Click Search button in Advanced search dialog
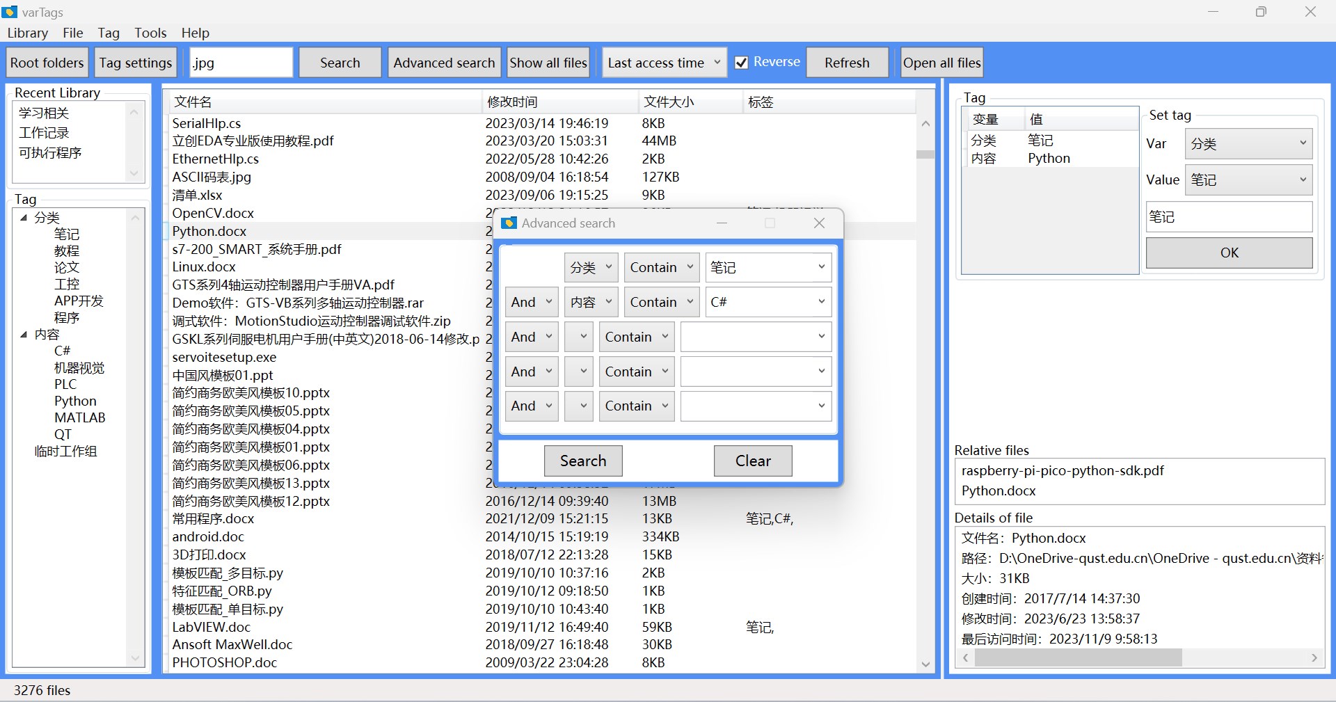Screen dimensions: 1336x702 [583, 461]
